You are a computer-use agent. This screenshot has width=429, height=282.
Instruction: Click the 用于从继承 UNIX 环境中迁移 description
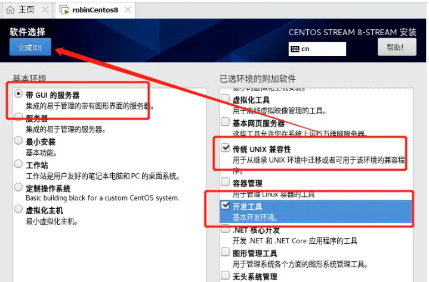pos(319,165)
